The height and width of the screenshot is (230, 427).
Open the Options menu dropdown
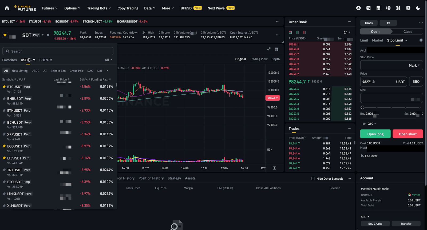pyautogui.click(x=72, y=8)
